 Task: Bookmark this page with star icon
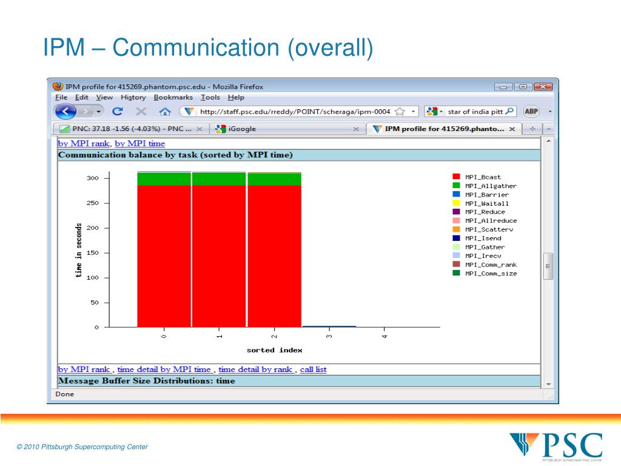pyautogui.click(x=400, y=112)
